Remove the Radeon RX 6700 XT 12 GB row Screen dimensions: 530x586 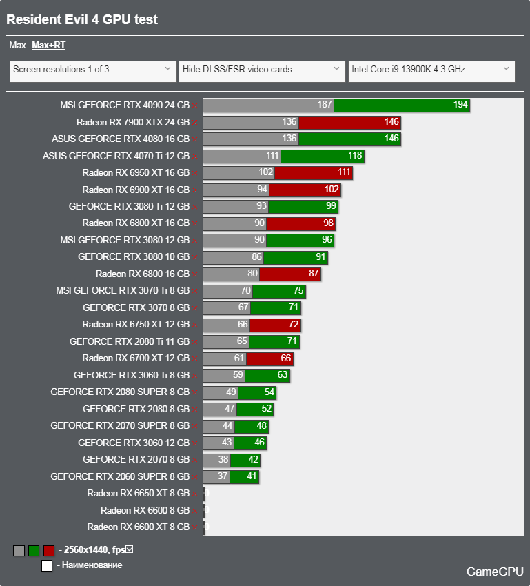(195, 358)
